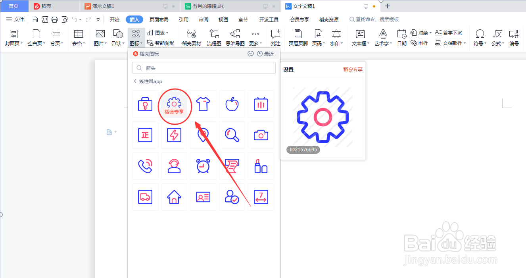The image size is (526, 278).
Task: Select the 正 square icon
Action: [145, 135]
